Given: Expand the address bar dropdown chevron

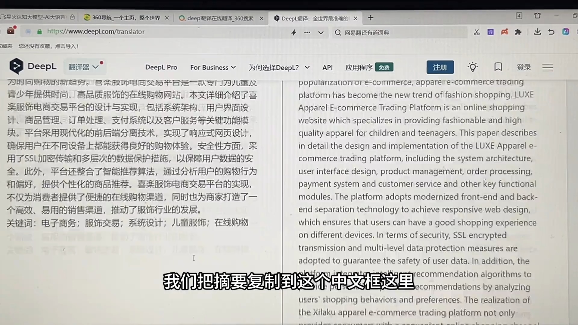Looking at the screenshot, I should pyautogui.click(x=321, y=32).
